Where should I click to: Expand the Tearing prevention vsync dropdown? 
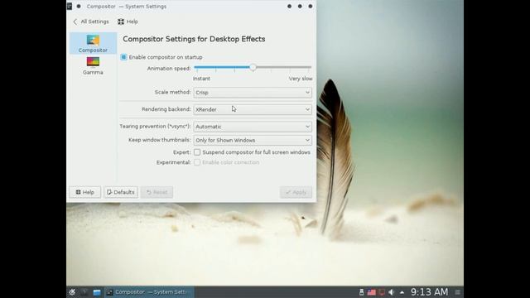pos(253,127)
